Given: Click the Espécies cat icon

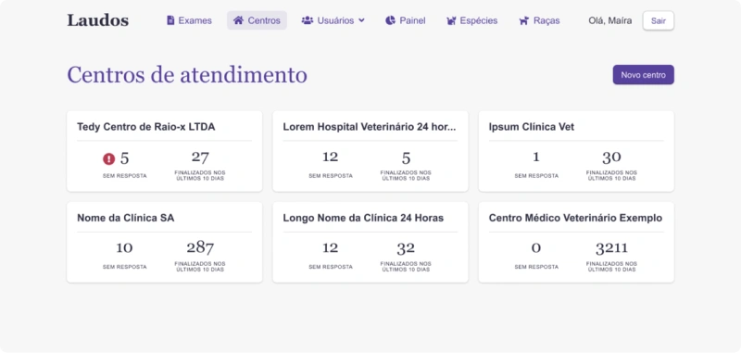Looking at the screenshot, I should click(x=451, y=20).
